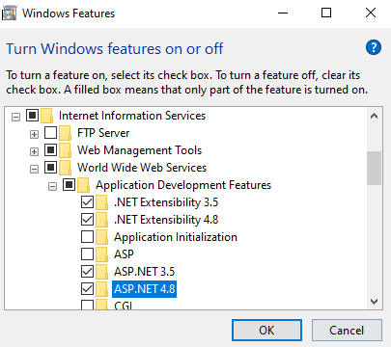Collapse the Internet Information Services node
This screenshot has height=347, width=391.
click(15, 117)
